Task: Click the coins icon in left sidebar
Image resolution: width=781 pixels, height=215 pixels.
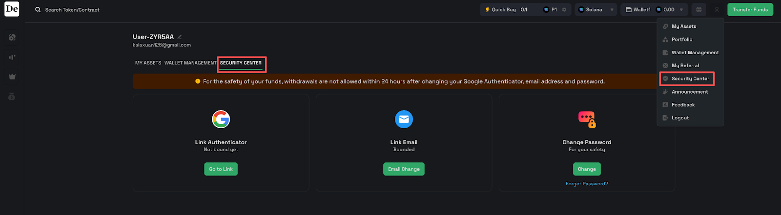Action: (x=12, y=38)
